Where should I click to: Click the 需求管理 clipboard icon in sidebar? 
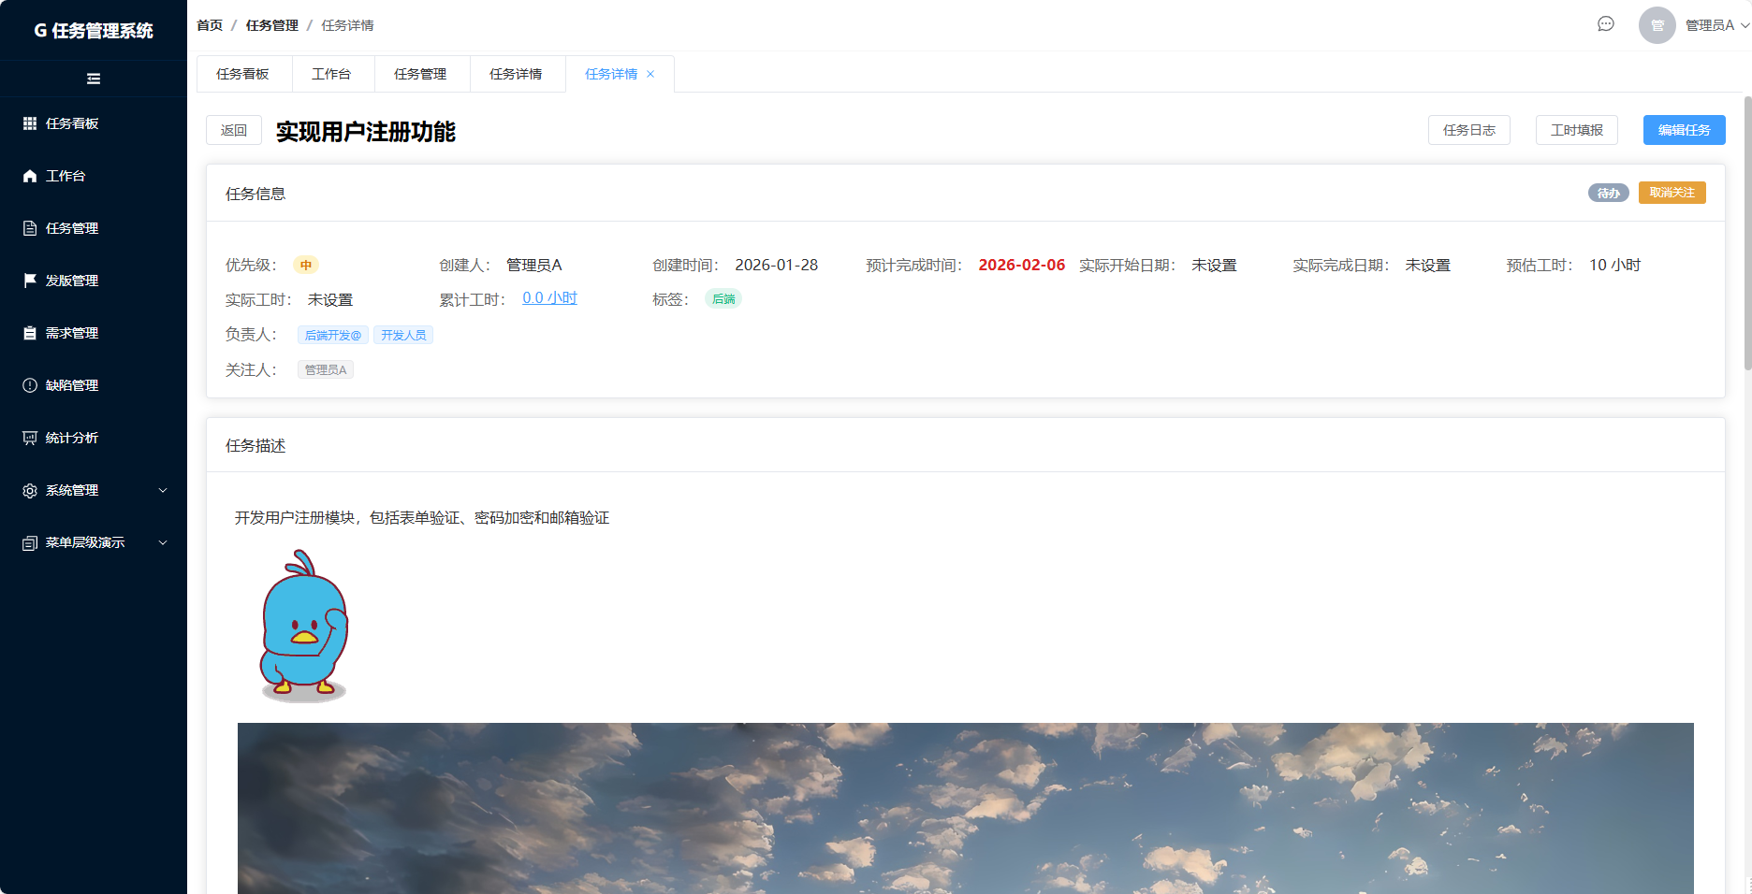coord(30,333)
